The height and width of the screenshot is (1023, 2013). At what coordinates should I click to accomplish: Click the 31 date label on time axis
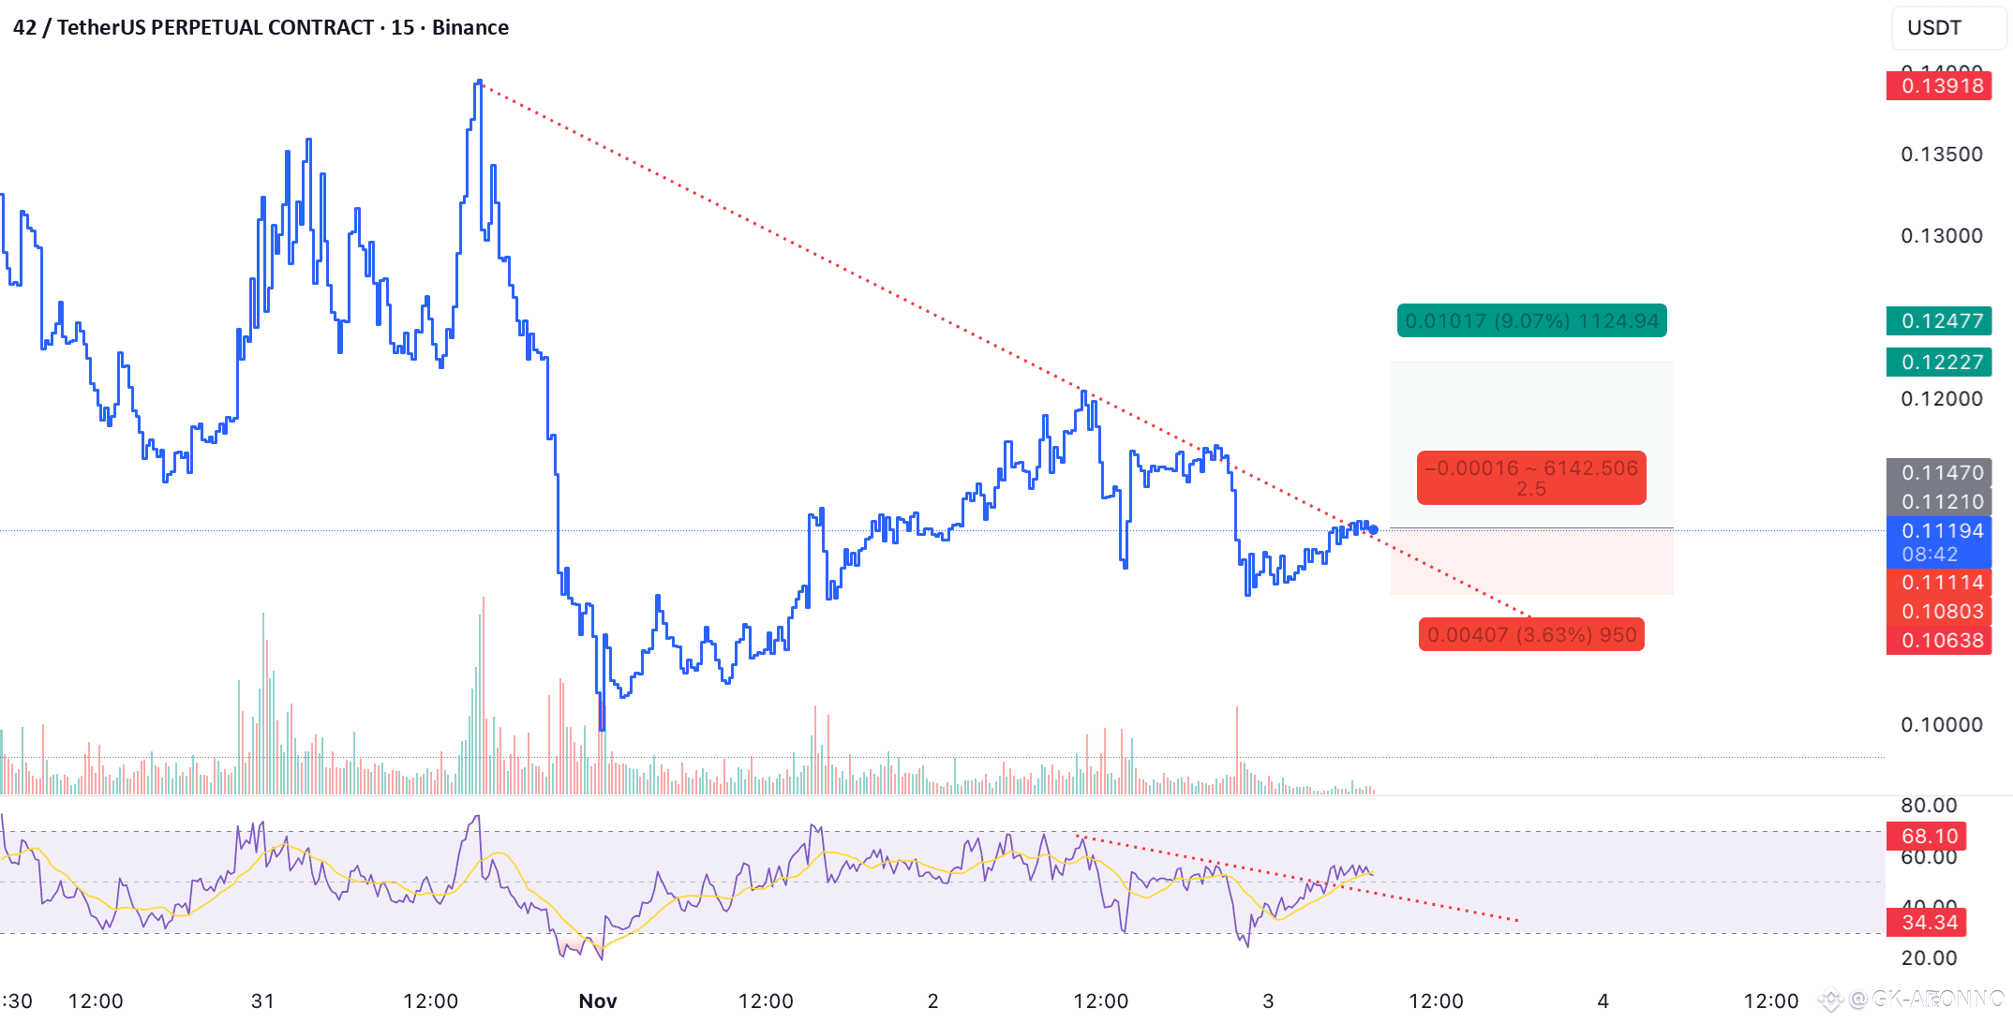pos(262,1001)
